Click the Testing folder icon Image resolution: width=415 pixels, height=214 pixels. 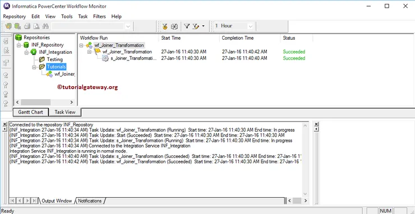click(x=42, y=59)
